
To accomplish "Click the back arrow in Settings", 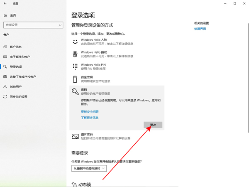I will [x=5, y=3].
